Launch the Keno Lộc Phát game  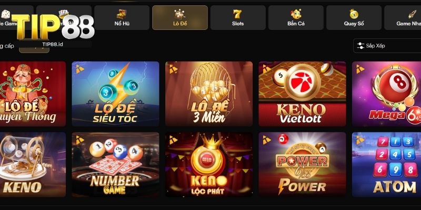pos(209,164)
